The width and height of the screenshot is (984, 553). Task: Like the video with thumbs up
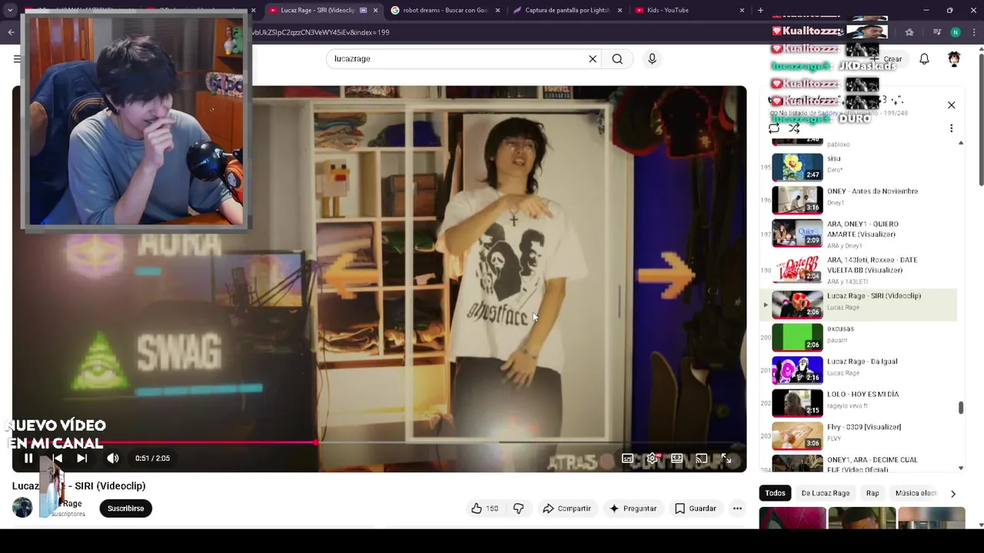(x=484, y=508)
